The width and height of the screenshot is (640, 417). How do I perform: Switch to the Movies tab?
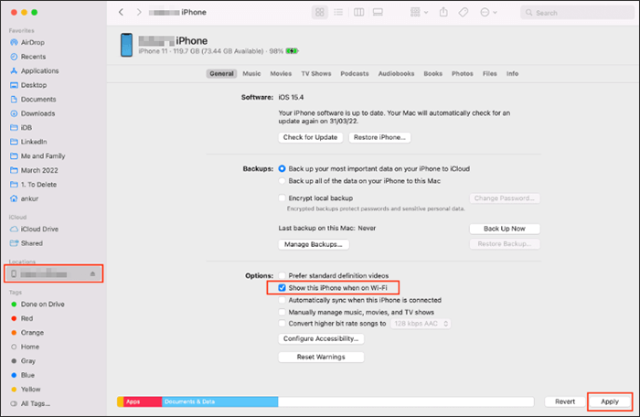(281, 73)
